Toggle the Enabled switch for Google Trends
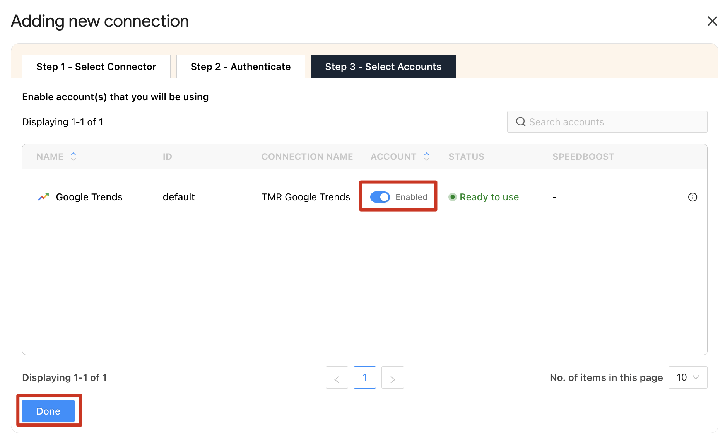Screen dimensions: 725x437 [x=380, y=197]
